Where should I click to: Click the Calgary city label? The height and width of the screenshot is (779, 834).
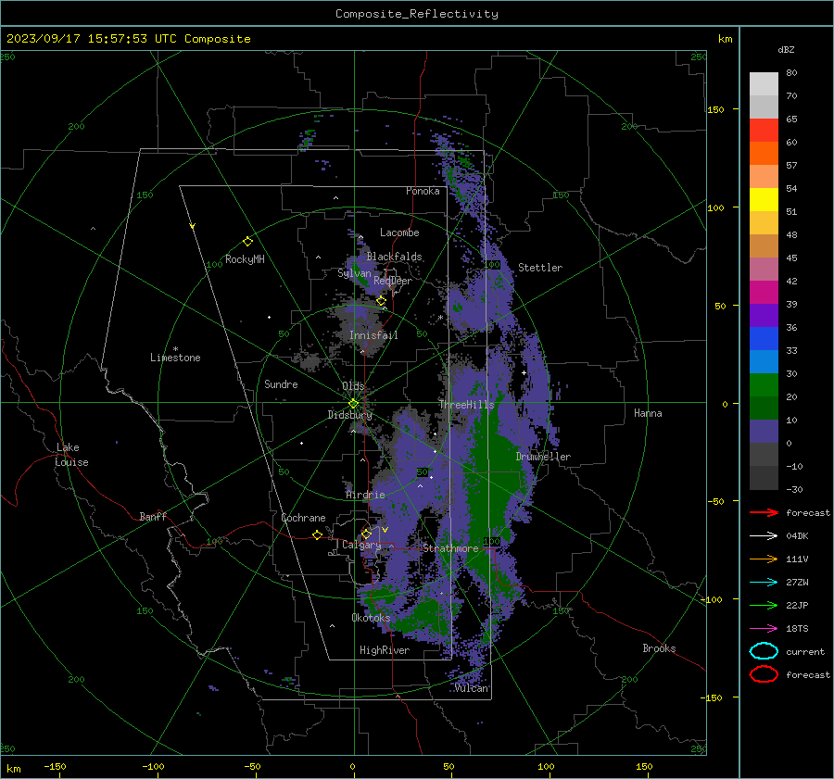(361, 545)
